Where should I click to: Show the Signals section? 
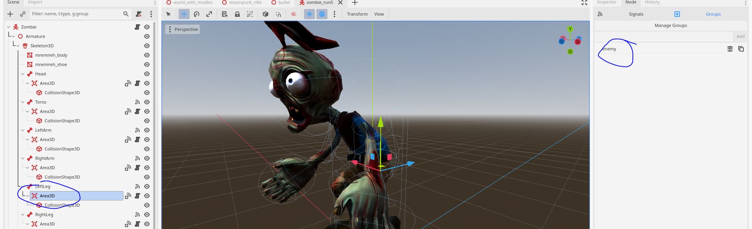636,14
